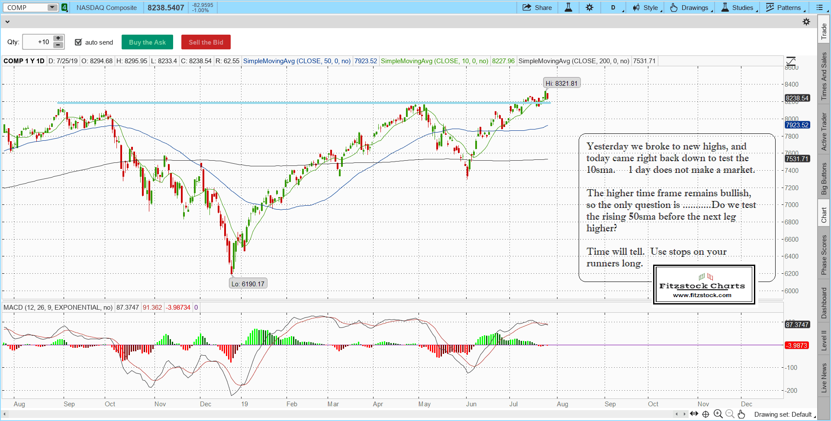Open the Studies menu
Image resolution: width=831 pixels, height=421 pixels.
pyautogui.click(x=738, y=7)
